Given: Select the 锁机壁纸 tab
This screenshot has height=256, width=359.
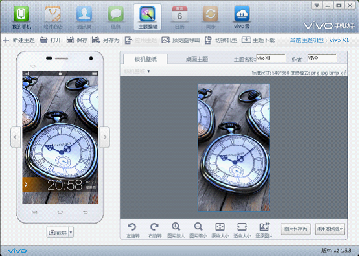Looking at the screenshot, I should coord(145,60).
